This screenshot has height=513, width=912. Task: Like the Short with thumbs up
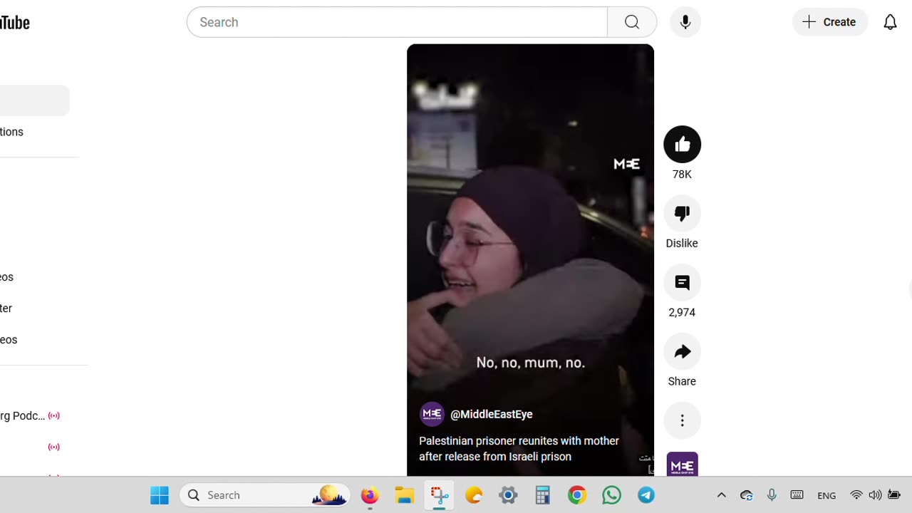(682, 145)
